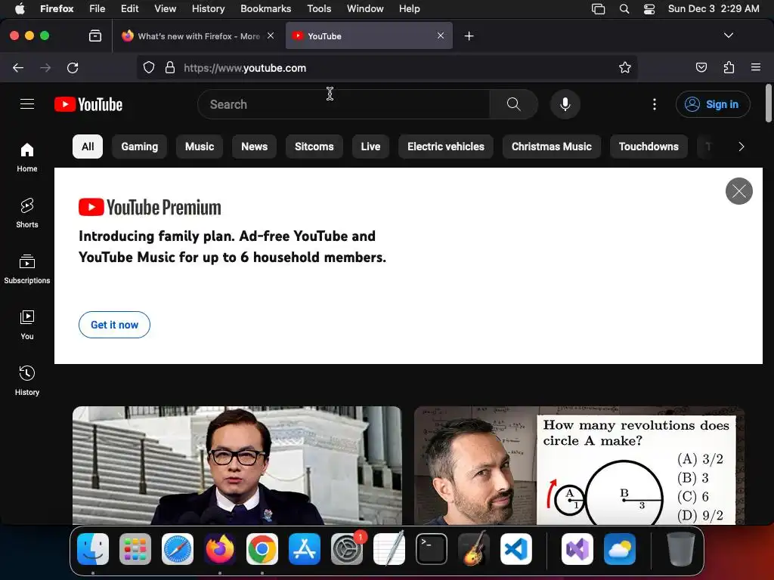The image size is (774, 580).
Task: Open the Apple menu
Action: [x=20, y=8]
